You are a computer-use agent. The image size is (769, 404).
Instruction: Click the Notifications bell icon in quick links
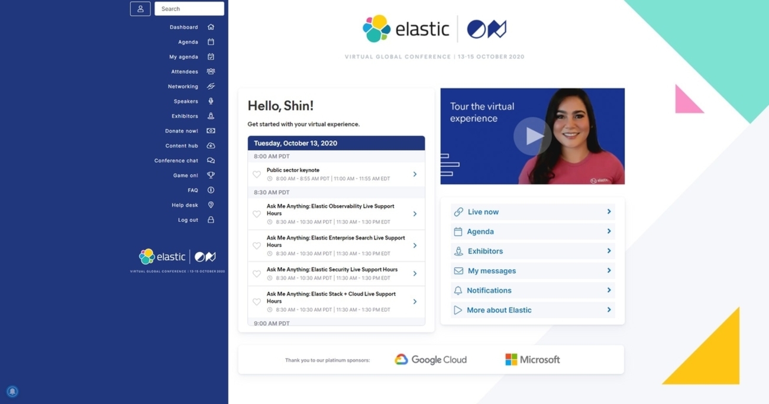(458, 290)
